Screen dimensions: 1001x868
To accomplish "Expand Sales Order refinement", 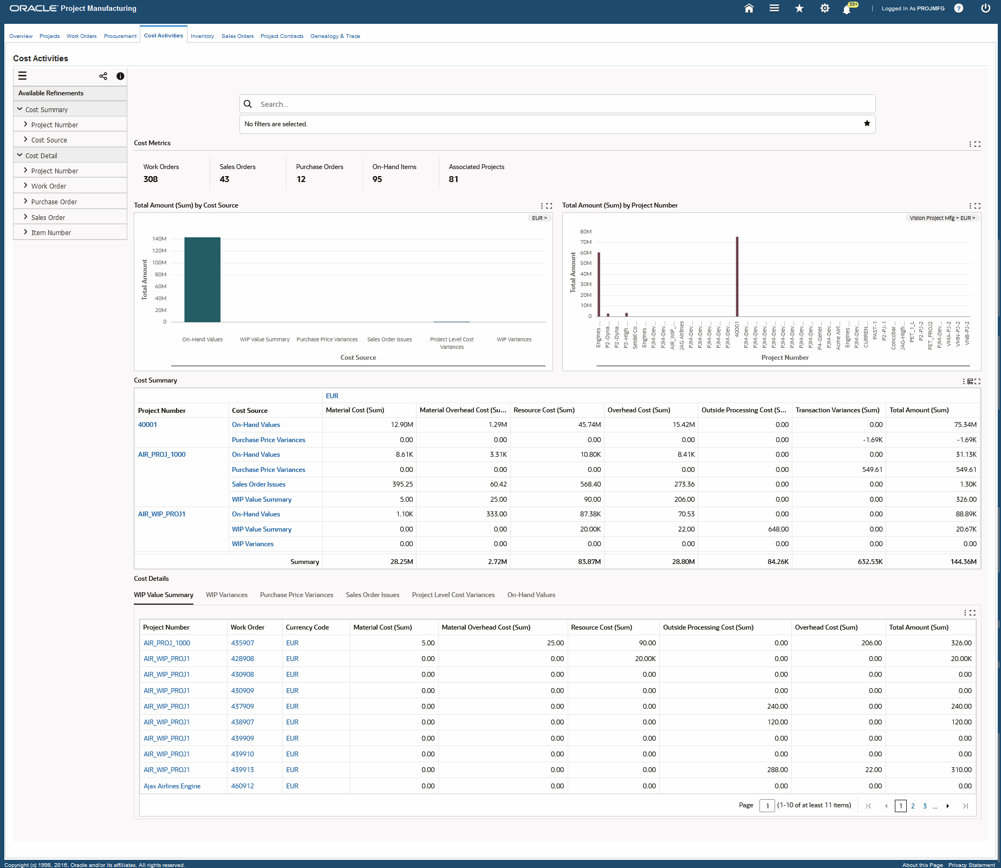I will (x=25, y=217).
